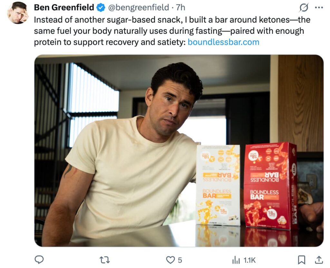This screenshot has height=268, width=330.
Task: Click the white Boundless Bar box in photo
Action: pyautogui.click(x=218, y=185)
